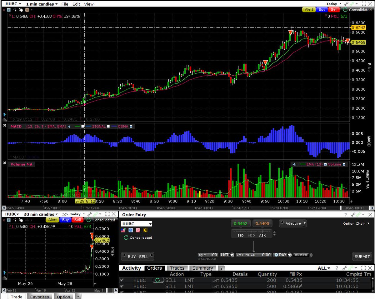
Task: Click the LMT PRICE 0.00 field
Action: [x=254, y=255]
